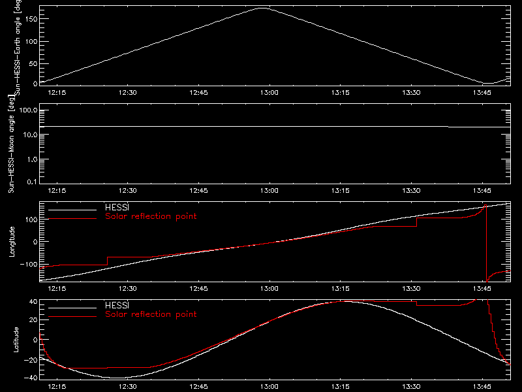The image size is (522, 392).
Task: Click 12:15 time label below Earth angle plot
Action: pyautogui.click(x=57, y=93)
